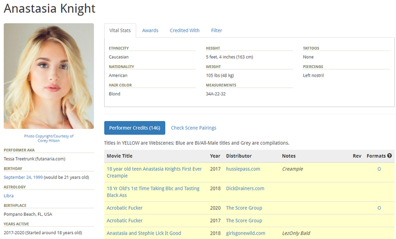Select the Filter tab
This screenshot has width=396, height=239.
216,30
